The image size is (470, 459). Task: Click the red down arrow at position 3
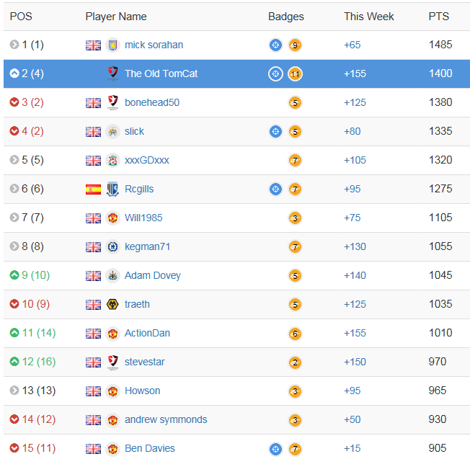[14, 102]
